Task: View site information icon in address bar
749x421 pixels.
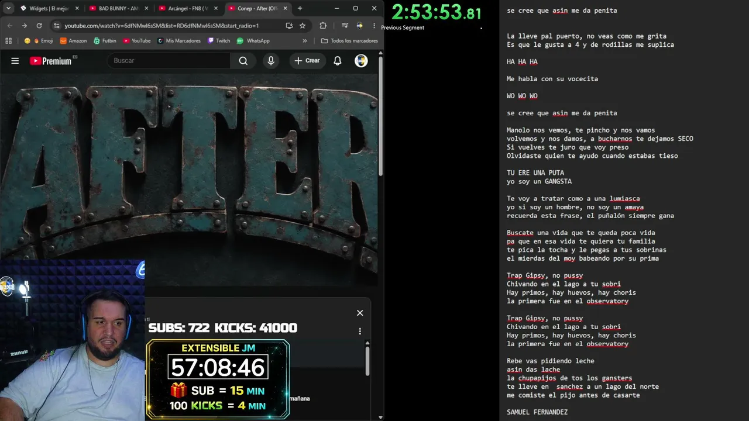Action: click(x=56, y=26)
